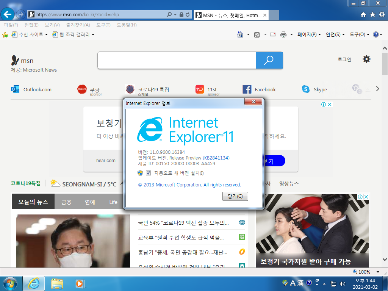Viewport: 388px width, 291px height.
Task: Open MSN settings gear icon
Action: [x=366, y=59]
